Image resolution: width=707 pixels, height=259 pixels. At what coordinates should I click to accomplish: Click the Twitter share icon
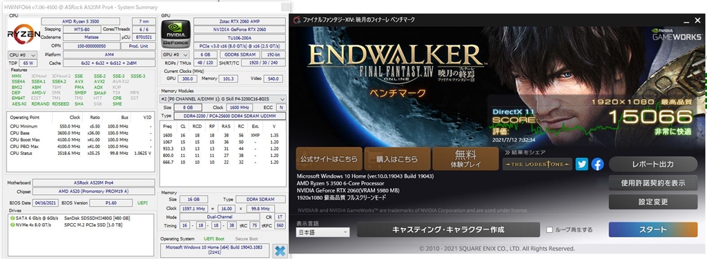point(581,164)
